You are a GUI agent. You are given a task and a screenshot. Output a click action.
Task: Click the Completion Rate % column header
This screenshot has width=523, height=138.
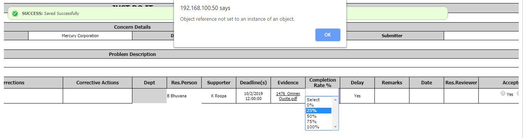coord(322,82)
